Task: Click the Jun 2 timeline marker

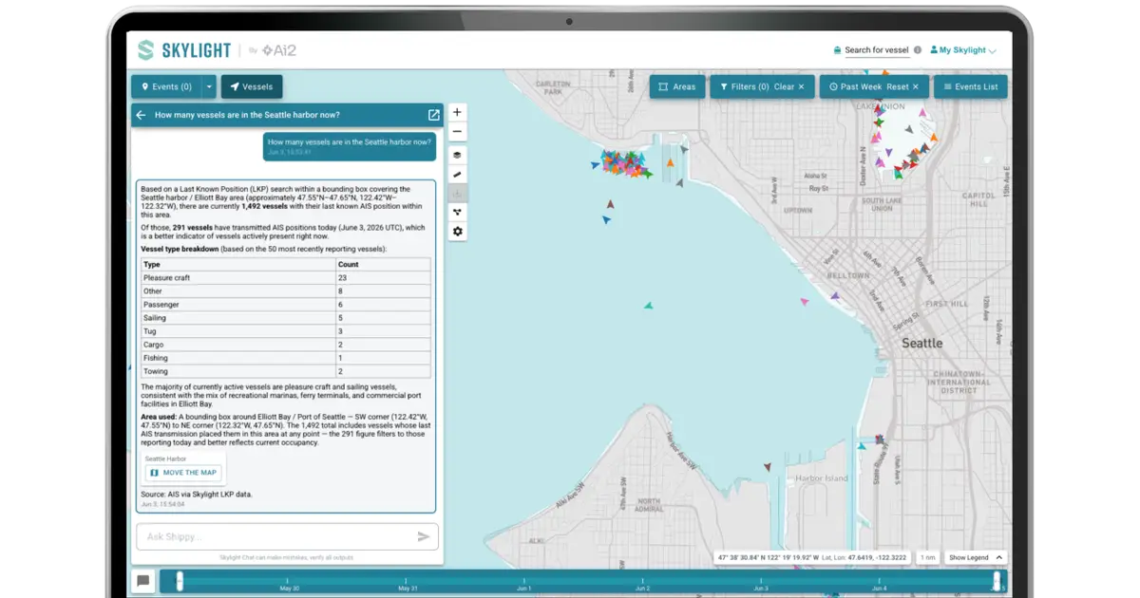Action: pos(642,588)
